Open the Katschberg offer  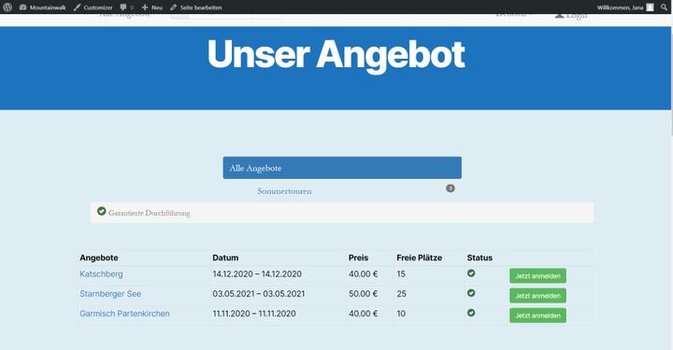[x=101, y=273]
